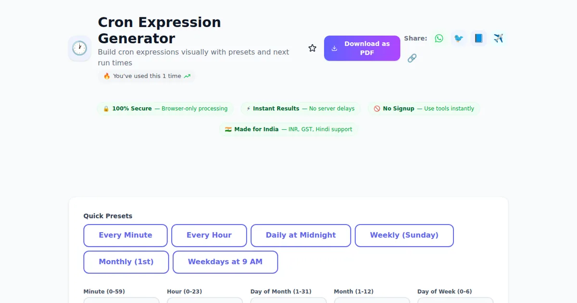Apply the Daily at Midnight preset
This screenshot has height=303, width=577.
point(301,236)
